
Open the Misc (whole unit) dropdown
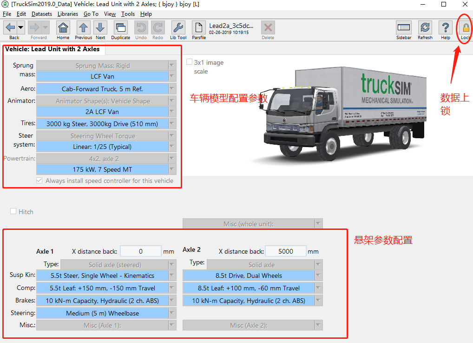[x=318, y=223]
